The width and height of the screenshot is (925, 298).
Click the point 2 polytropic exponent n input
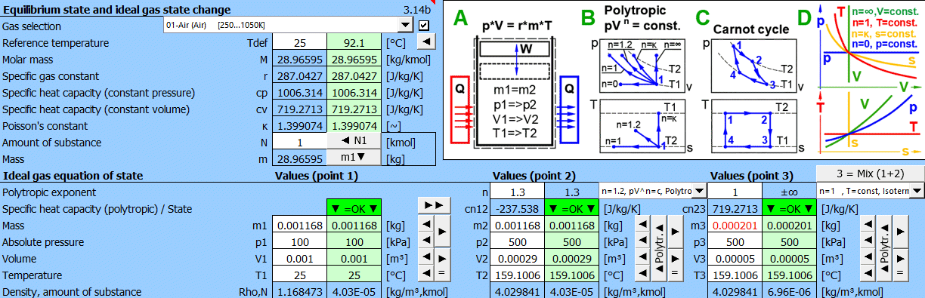pyautogui.click(x=517, y=192)
